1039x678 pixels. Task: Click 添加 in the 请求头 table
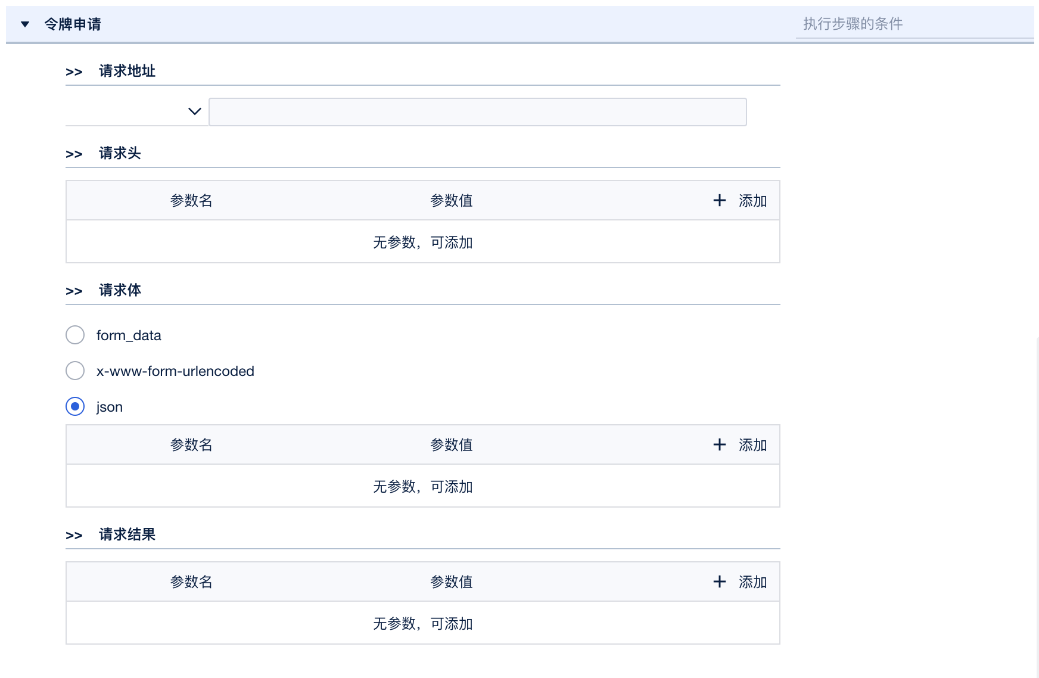pos(752,201)
